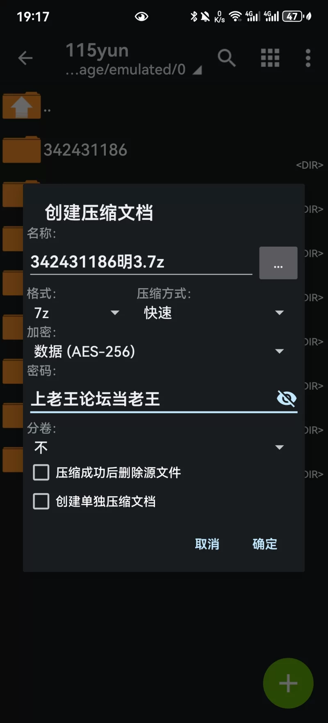Viewport: 328px width, 723px height.
Task: Tap the green plus floating button
Action: tap(288, 683)
